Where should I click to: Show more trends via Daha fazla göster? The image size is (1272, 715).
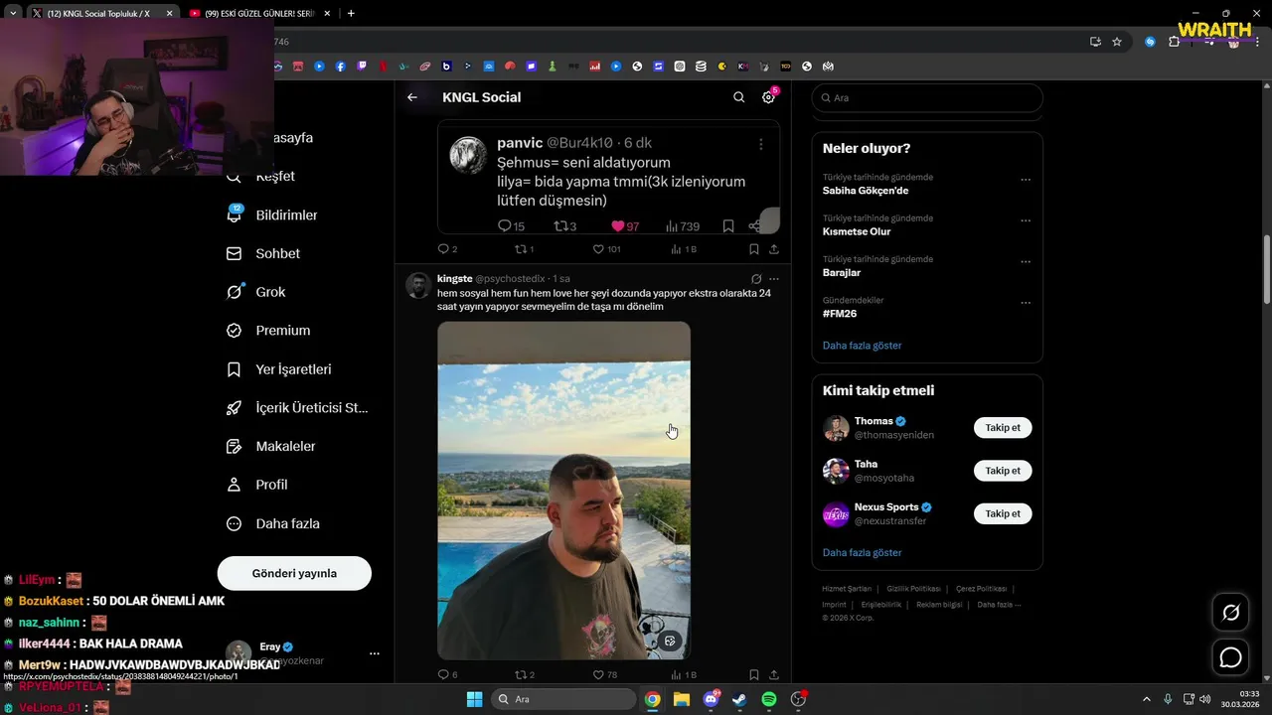[863, 346]
